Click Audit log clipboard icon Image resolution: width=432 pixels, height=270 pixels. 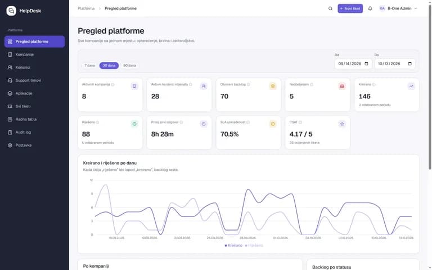pos(10,132)
